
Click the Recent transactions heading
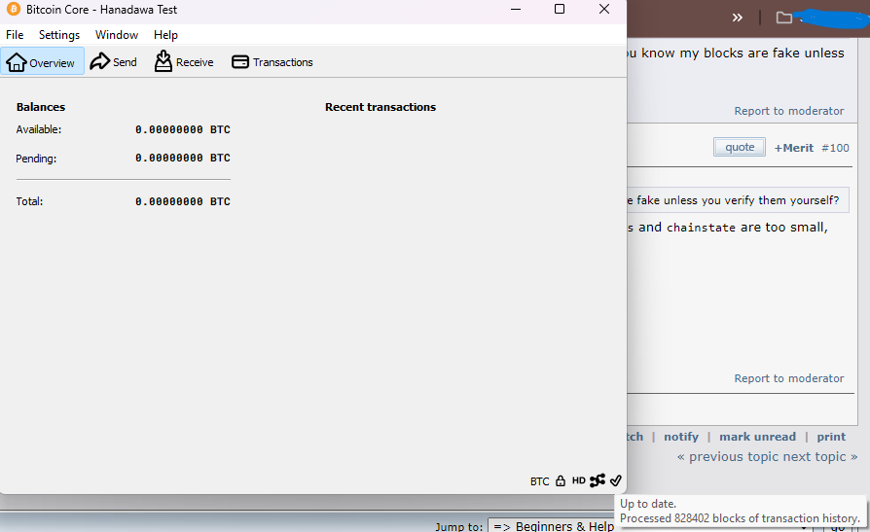click(x=381, y=107)
